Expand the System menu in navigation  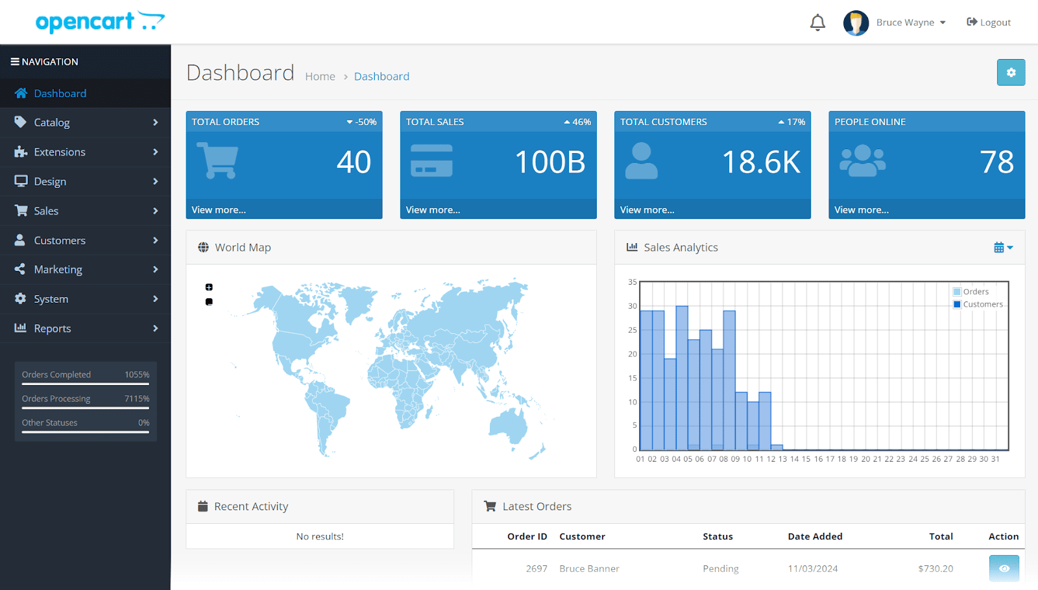click(x=51, y=298)
